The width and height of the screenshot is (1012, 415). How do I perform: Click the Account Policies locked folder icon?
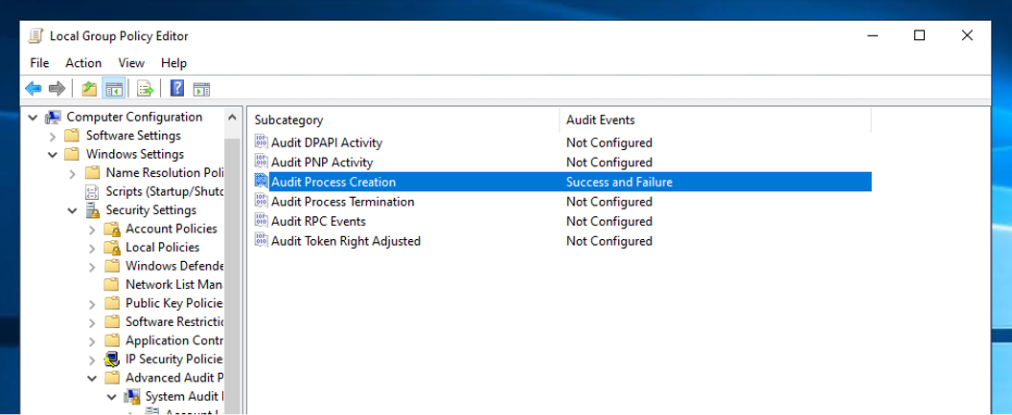[112, 229]
